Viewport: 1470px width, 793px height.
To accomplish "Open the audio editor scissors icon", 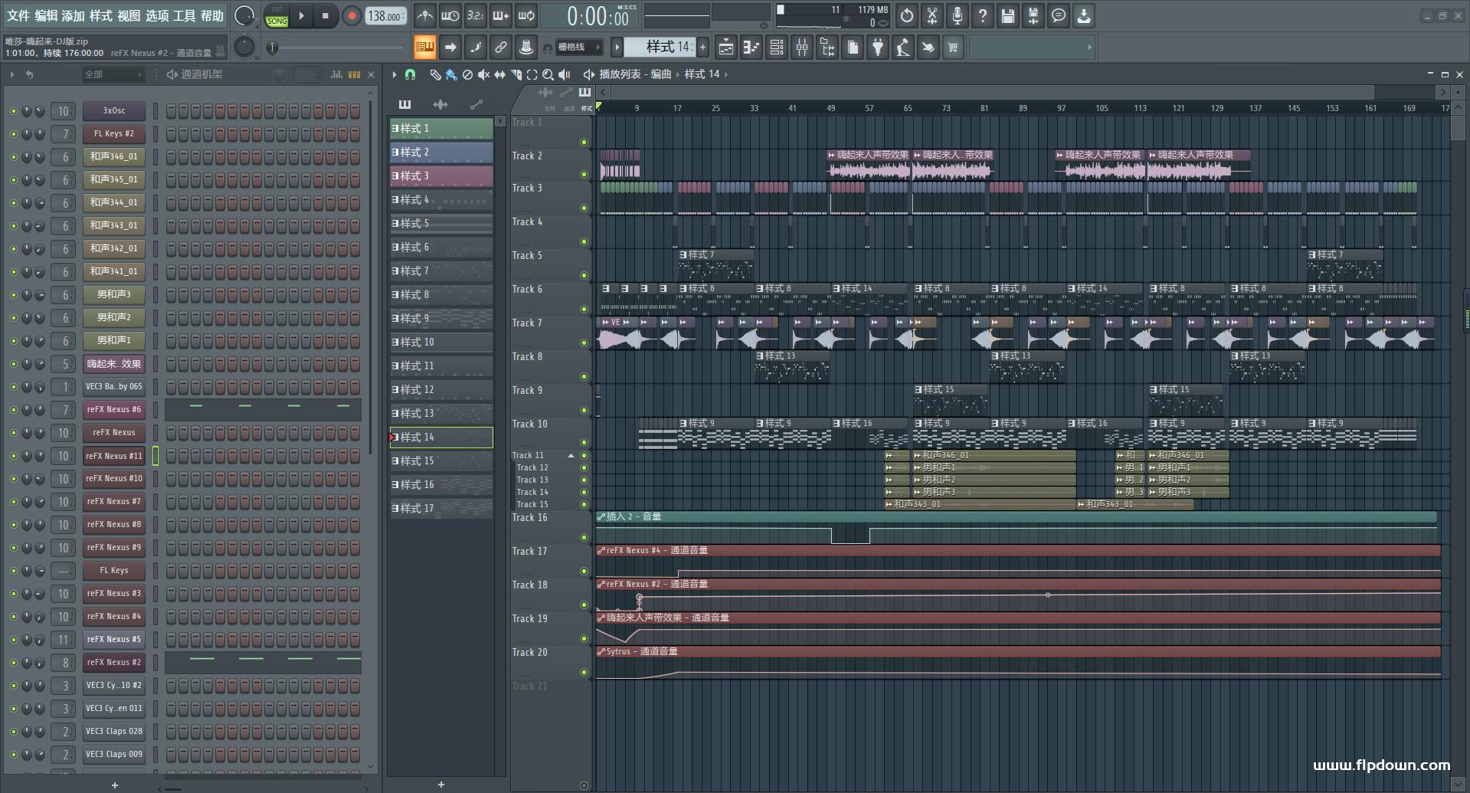I will (x=932, y=15).
